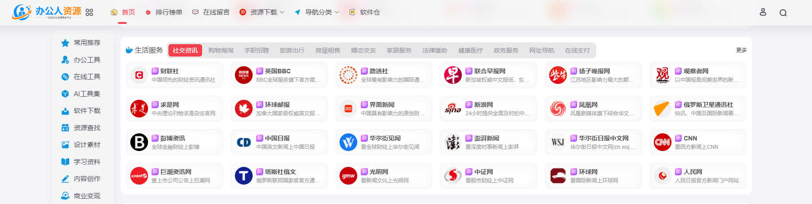
Task: Click the 观察者网 icon
Action: tap(663, 75)
